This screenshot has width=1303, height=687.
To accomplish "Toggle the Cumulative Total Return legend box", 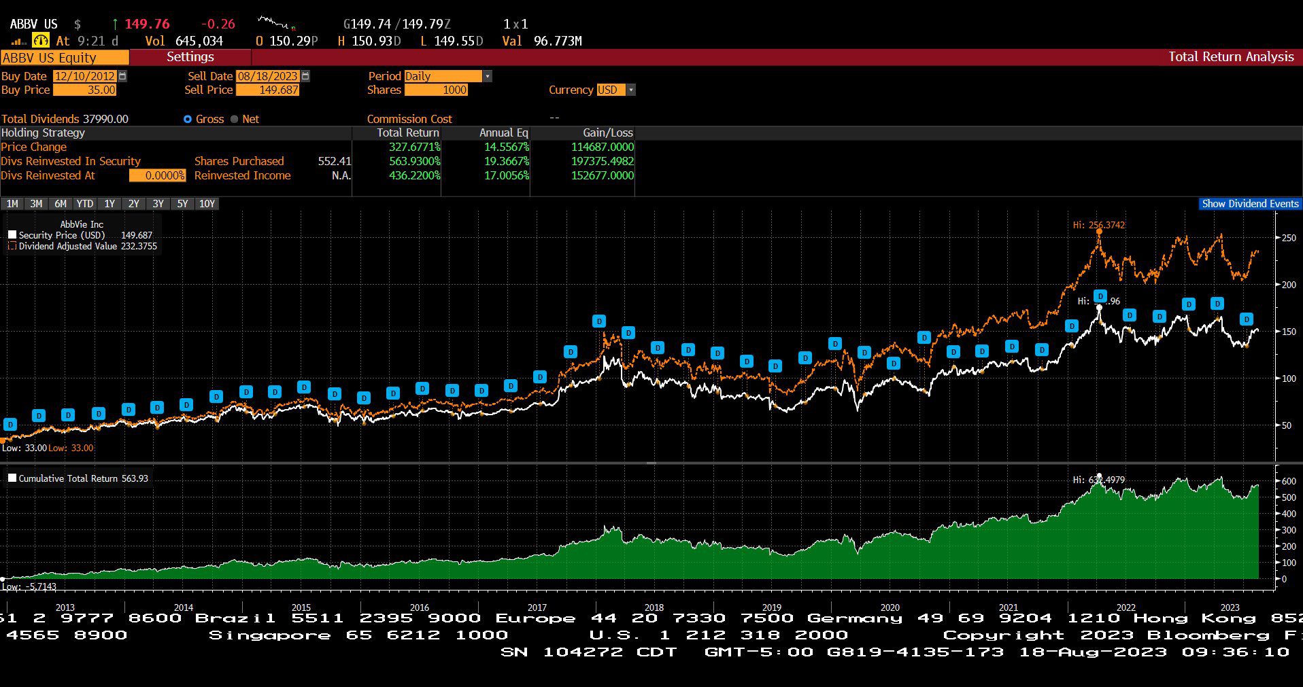I will pyautogui.click(x=12, y=478).
